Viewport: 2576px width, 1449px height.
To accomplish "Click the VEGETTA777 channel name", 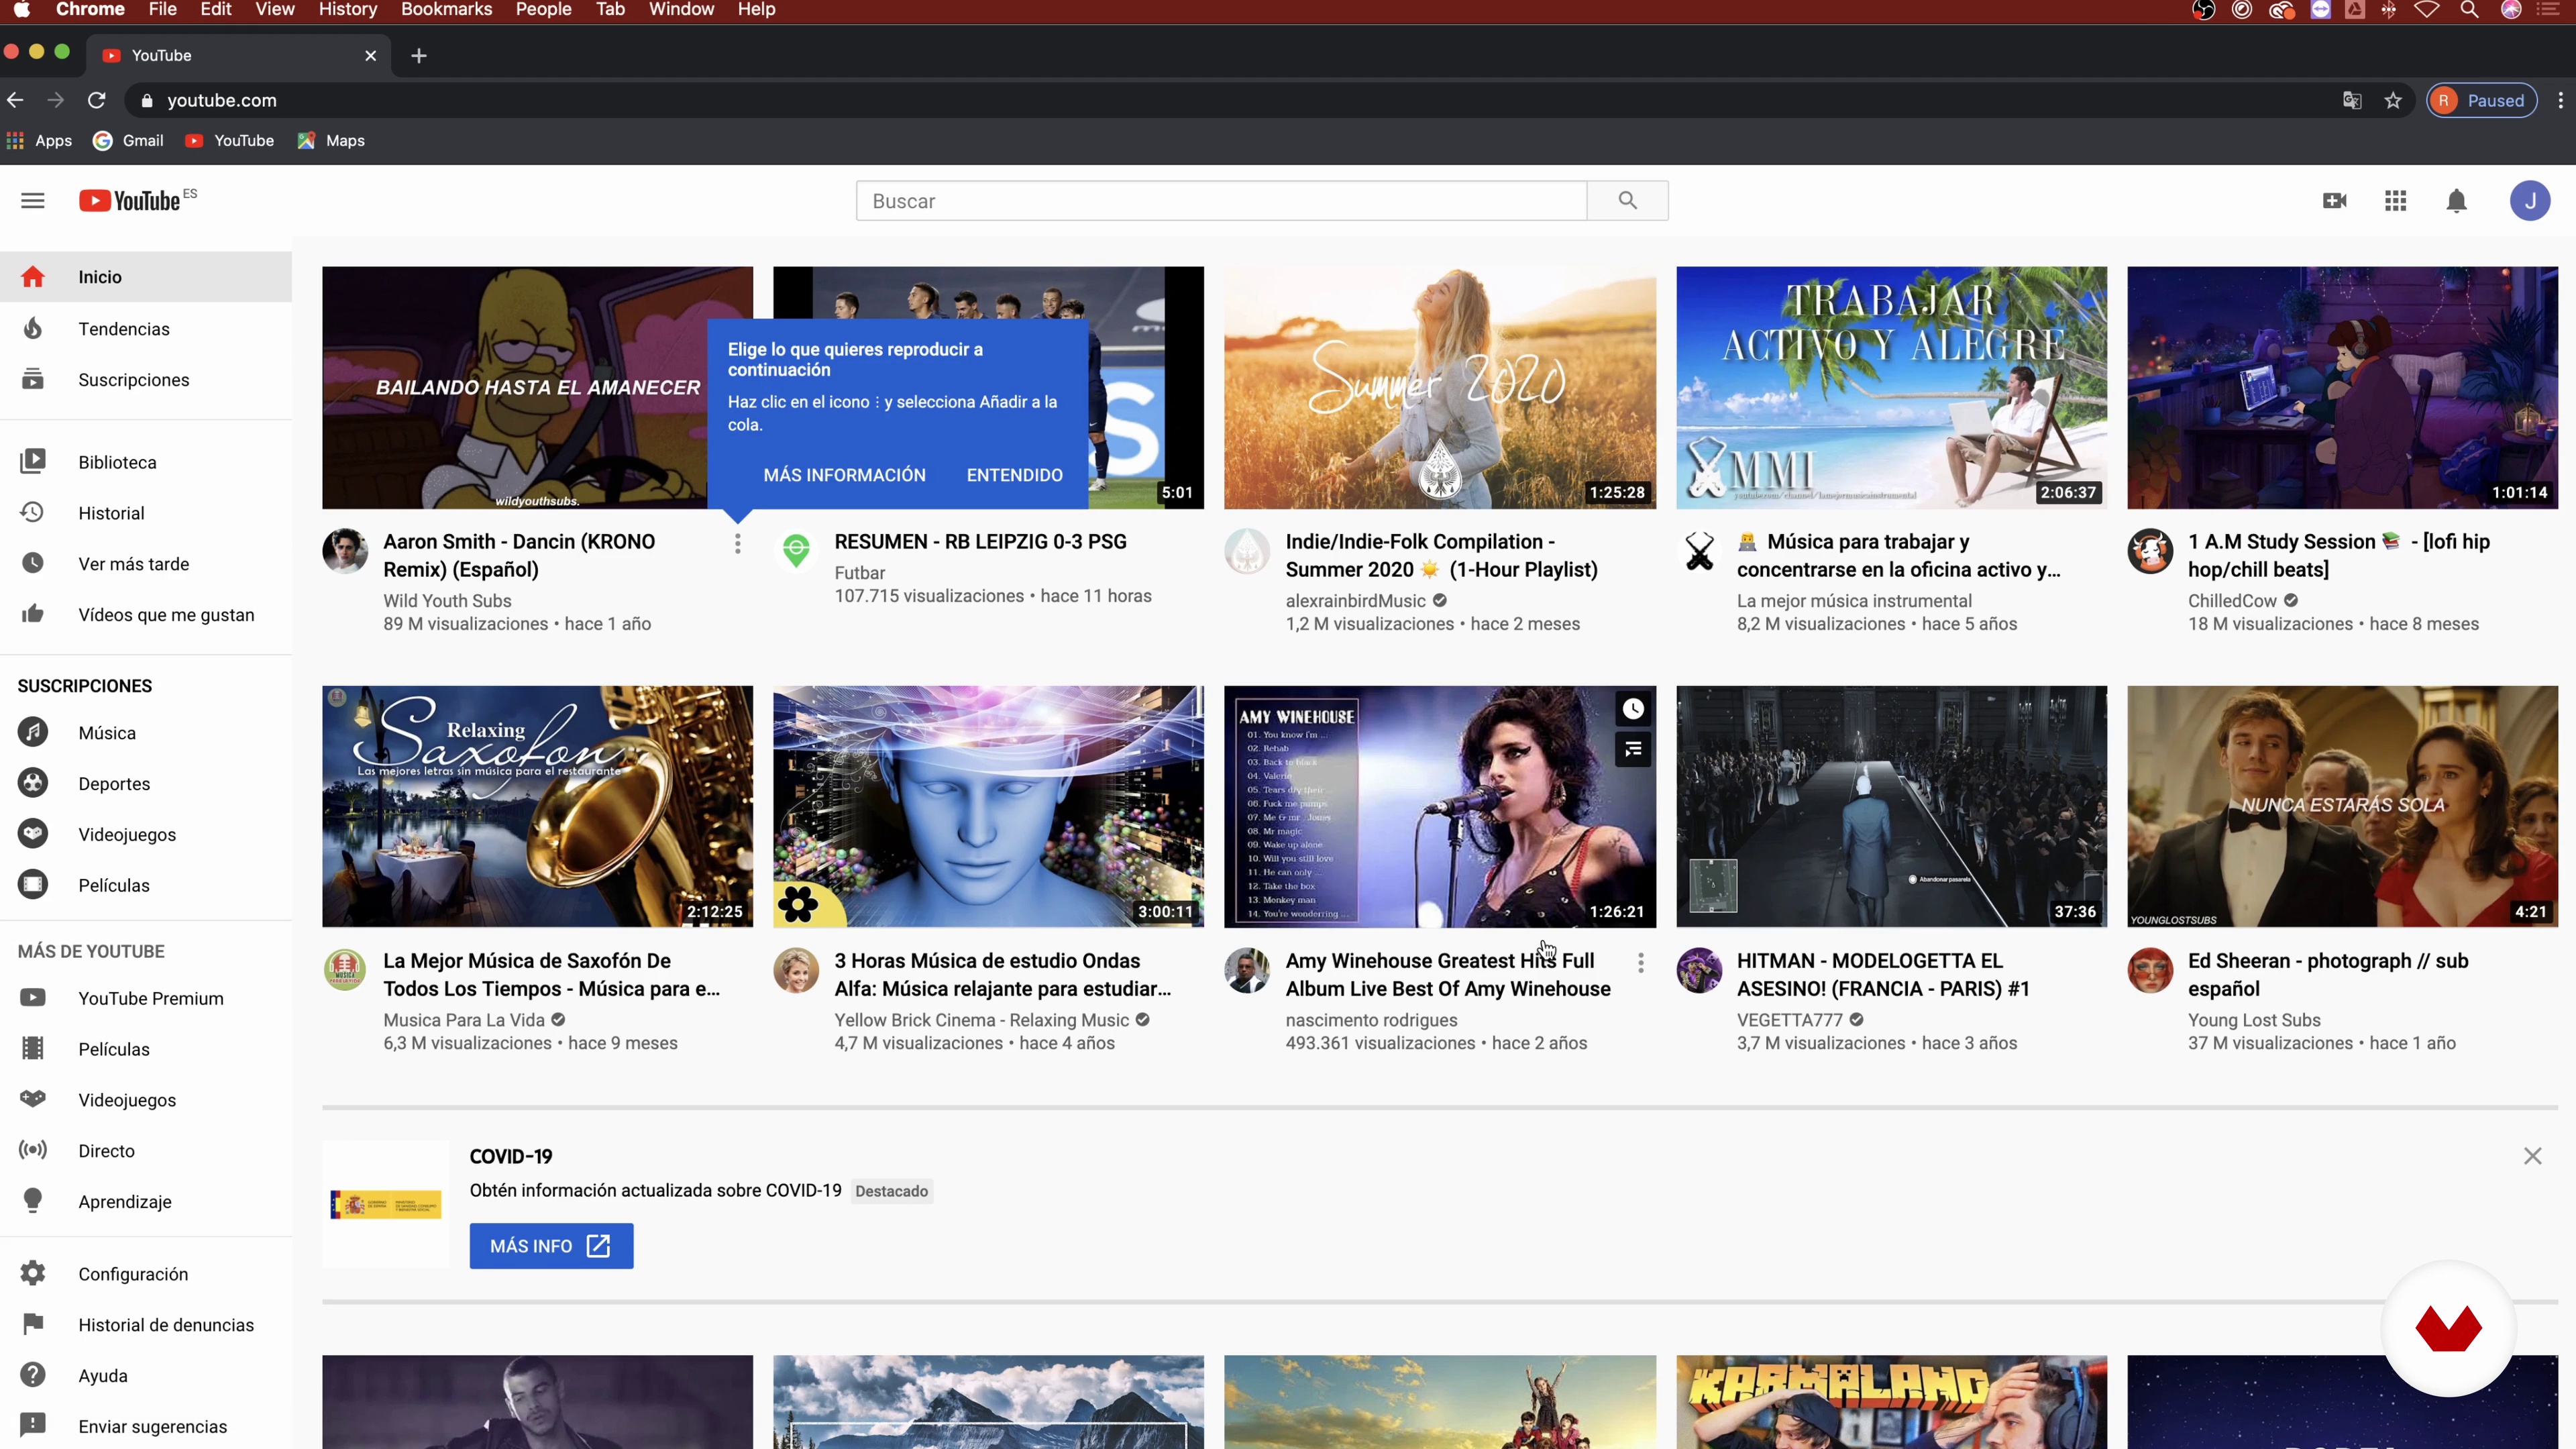I will tap(1789, 1020).
